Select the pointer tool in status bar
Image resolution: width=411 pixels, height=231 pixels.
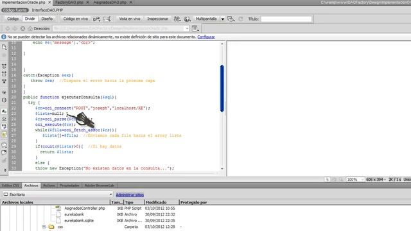(327, 180)
